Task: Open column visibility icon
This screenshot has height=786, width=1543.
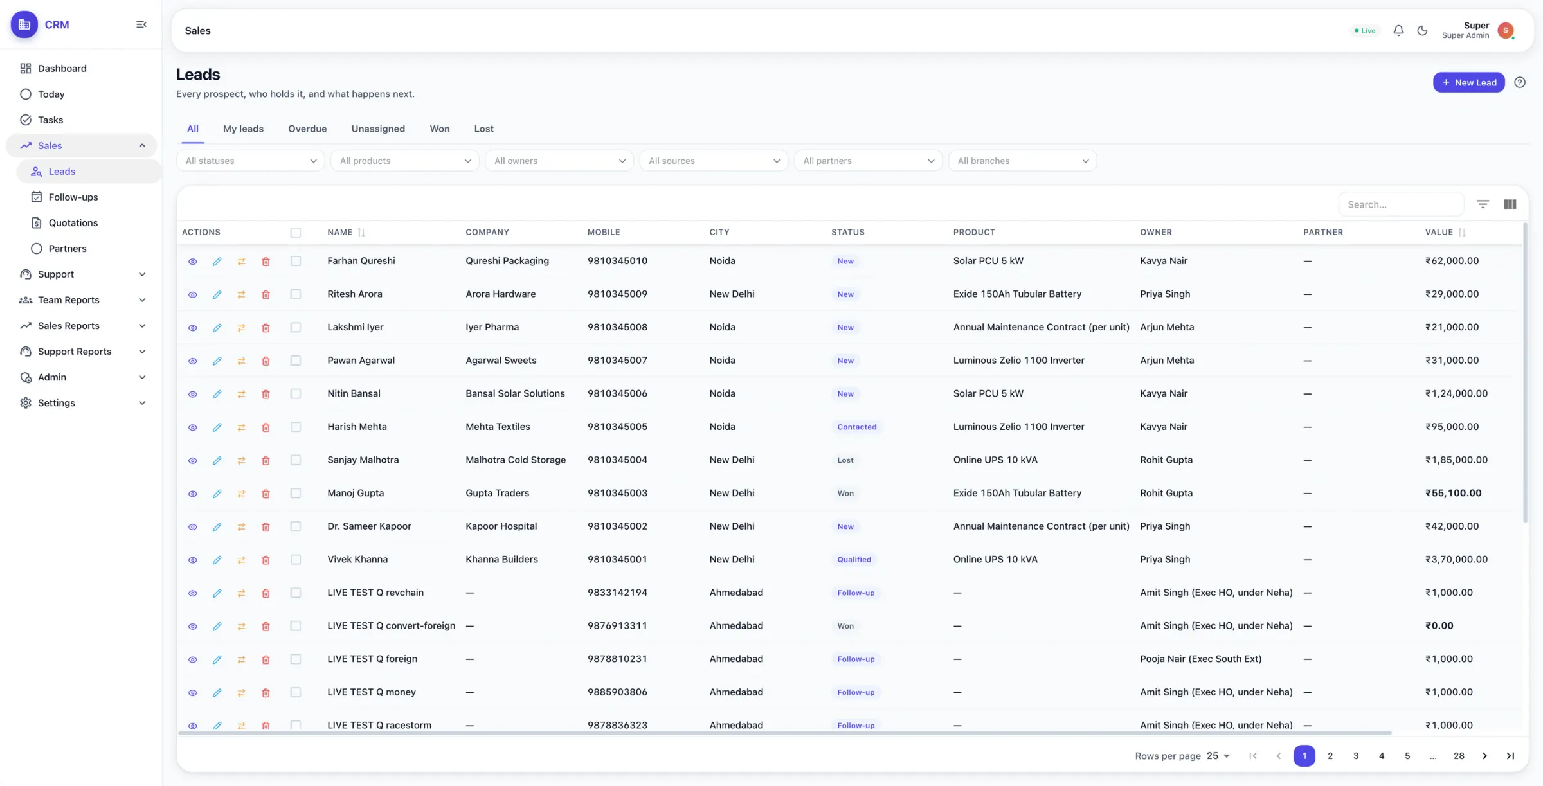Action: pyautogui.click(x=1510, y=204)
